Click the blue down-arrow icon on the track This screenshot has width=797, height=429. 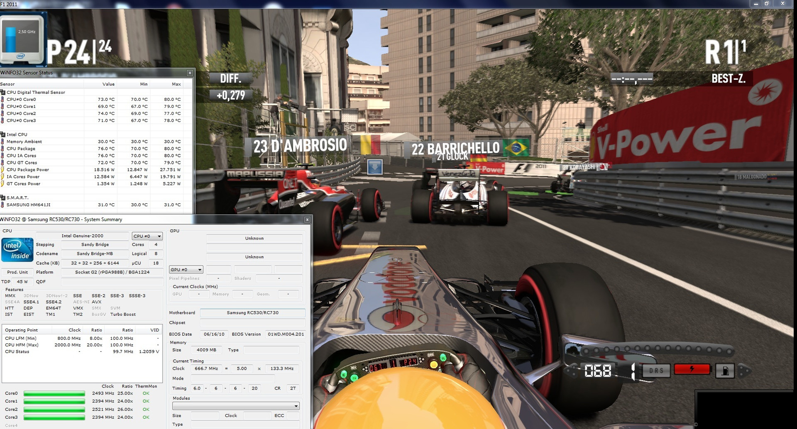(375, 167)
